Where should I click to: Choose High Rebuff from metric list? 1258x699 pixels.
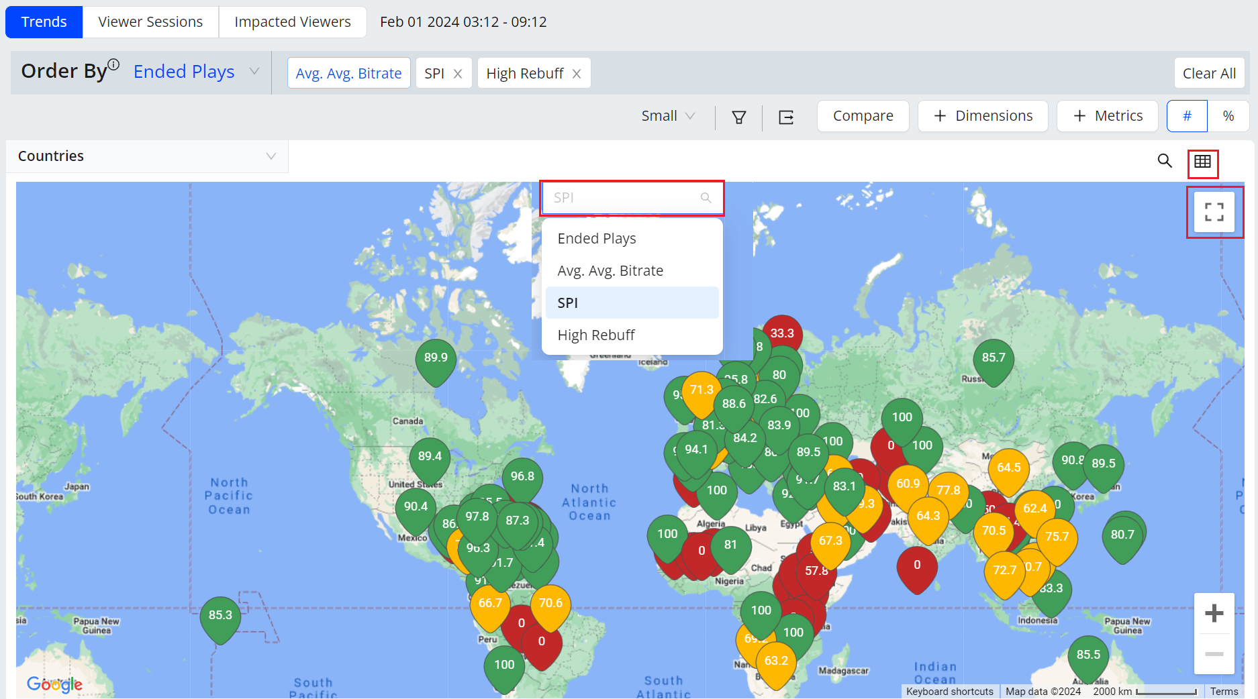point(596,335)
